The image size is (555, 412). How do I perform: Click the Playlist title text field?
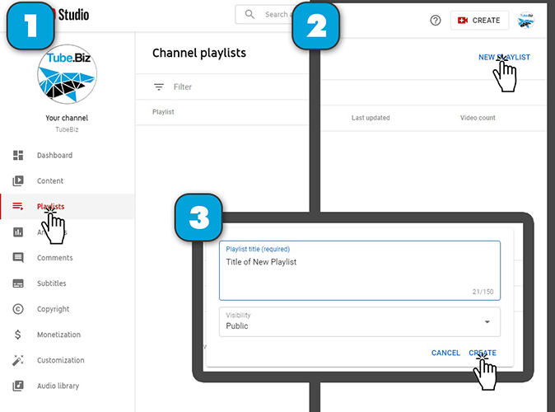click(359, 270)
